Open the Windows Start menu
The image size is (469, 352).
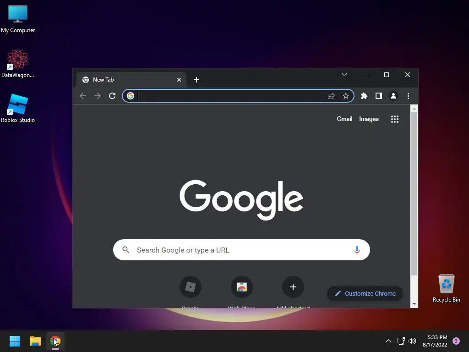pyautogui.click(x=15, y=341)
